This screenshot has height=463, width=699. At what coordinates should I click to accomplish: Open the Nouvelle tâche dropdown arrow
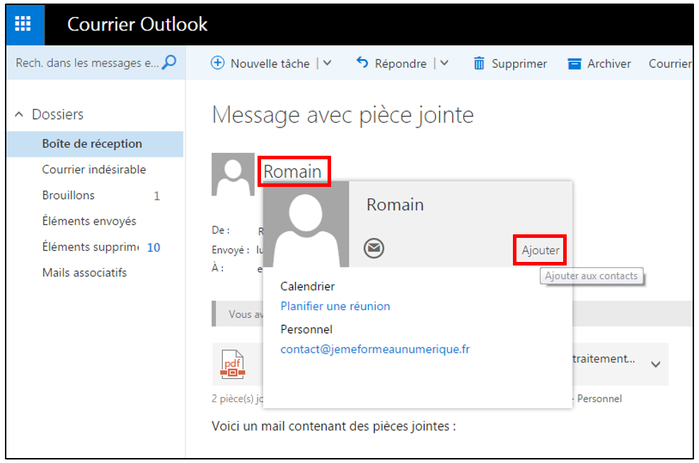(x=327, y=63)
